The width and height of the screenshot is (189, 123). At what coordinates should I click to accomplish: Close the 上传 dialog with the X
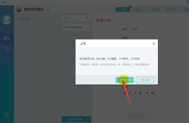coord(153,44)
